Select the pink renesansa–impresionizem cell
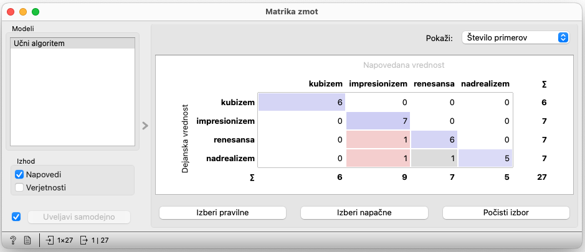 (x=378, y=140)
